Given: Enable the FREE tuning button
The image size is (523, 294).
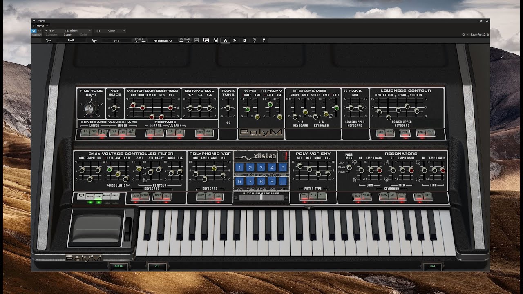Looking at the screenshot, I should point(200,132).
